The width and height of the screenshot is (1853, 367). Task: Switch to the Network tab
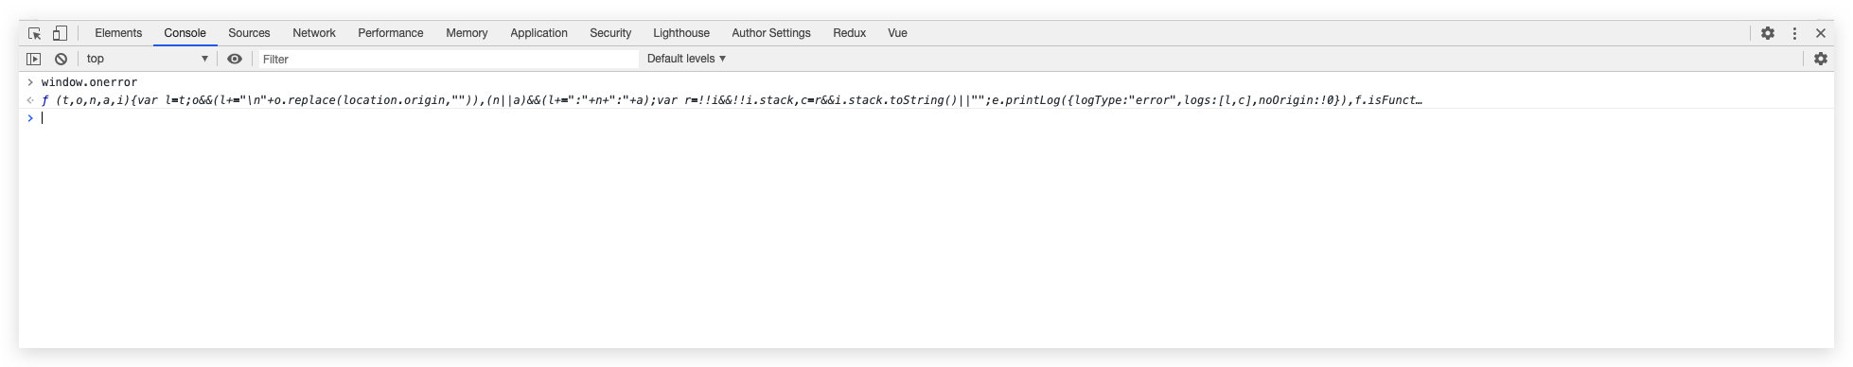[314, 33]
